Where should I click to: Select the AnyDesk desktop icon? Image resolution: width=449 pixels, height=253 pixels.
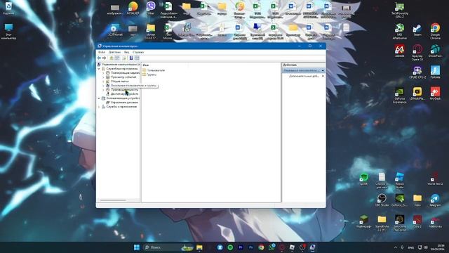pyautogui.click(x=435, y=93)
